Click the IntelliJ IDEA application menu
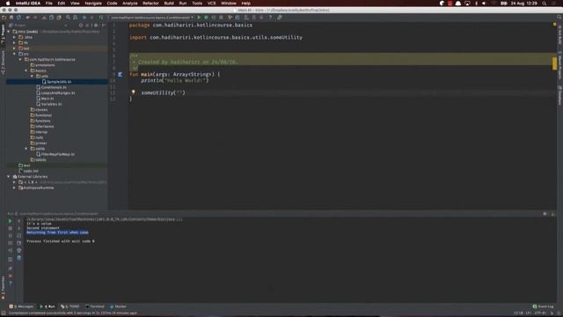The image size is (563, 317). click(28, 4)
